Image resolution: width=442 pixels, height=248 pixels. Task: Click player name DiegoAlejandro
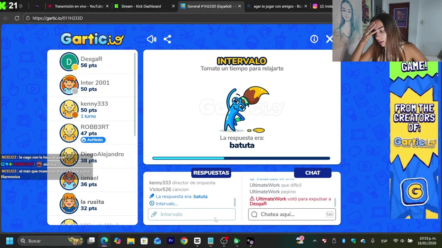coord(102,154)
